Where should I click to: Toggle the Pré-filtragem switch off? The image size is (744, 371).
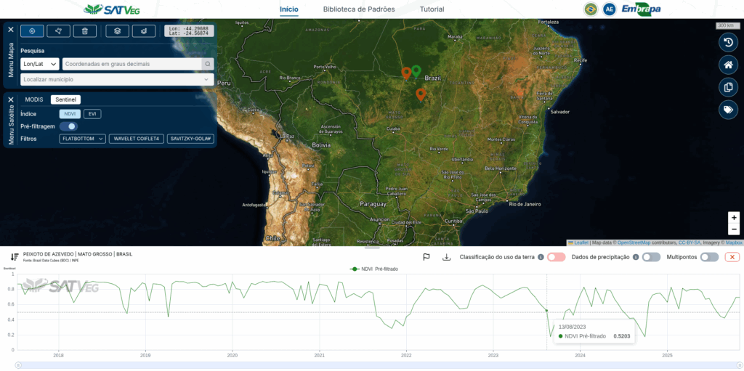point(68,126)
